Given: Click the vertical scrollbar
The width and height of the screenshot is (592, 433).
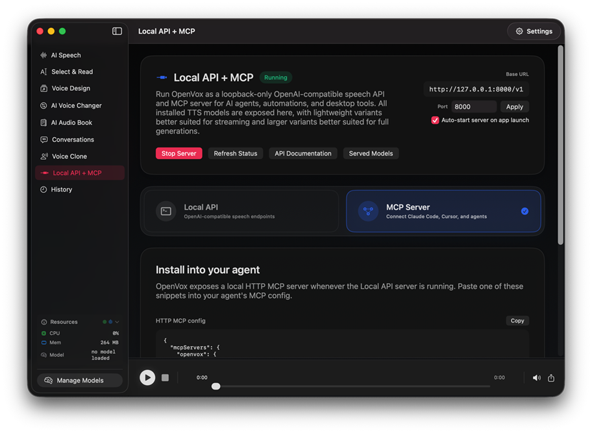Looking at the screenshot, I should click(x=561, y=145).
